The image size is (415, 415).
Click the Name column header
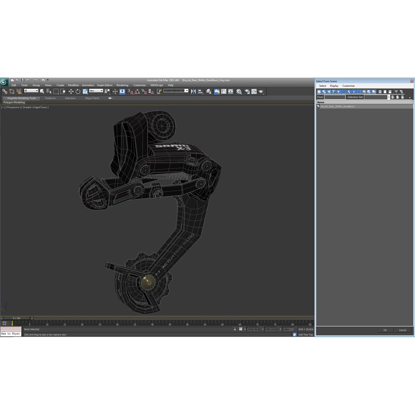pos(364,102)
